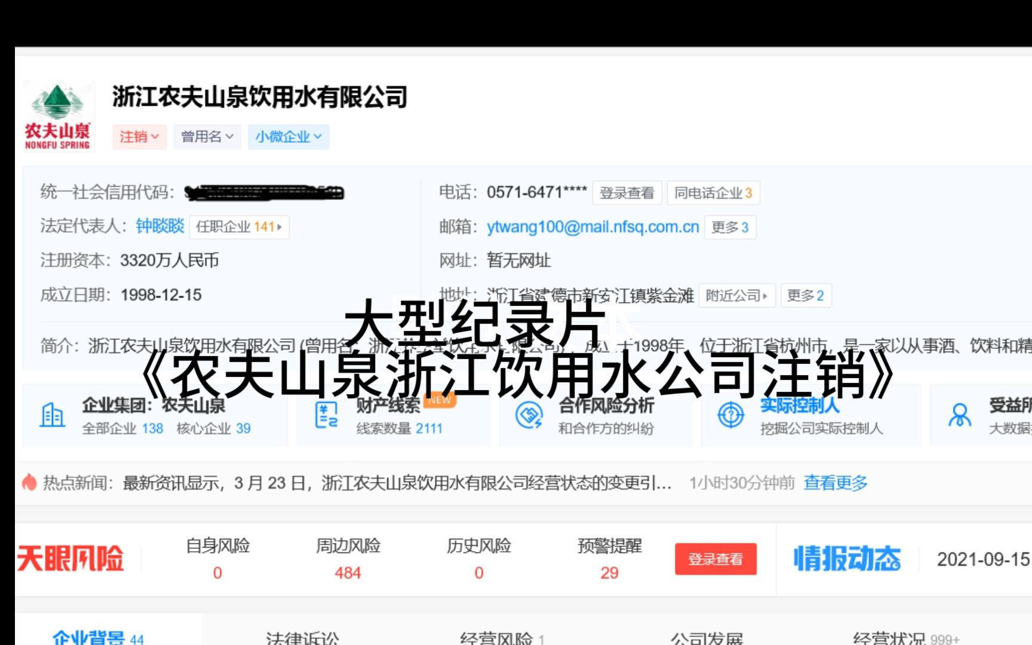Open 核心企业 39 link
Image resolution: width=1032 pixels, height=645 pixels.
point(213,428)
